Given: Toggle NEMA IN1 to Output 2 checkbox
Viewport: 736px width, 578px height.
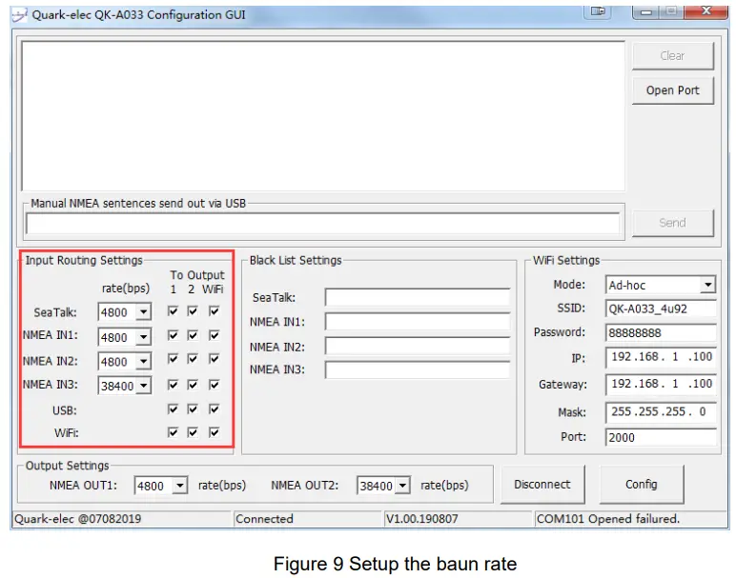Looking at the screenshot, I should [193, 336].
